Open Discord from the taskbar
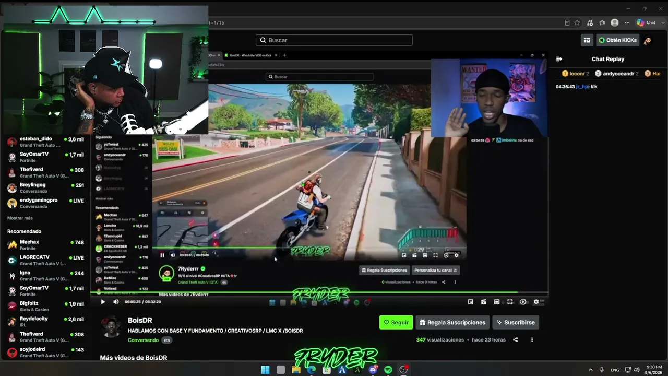This screenshot has height=376, width=668. [x=373, y=370]
